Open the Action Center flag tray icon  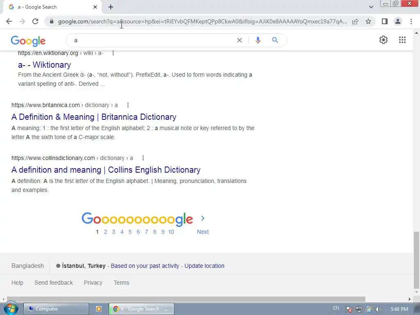pos(349,309)
